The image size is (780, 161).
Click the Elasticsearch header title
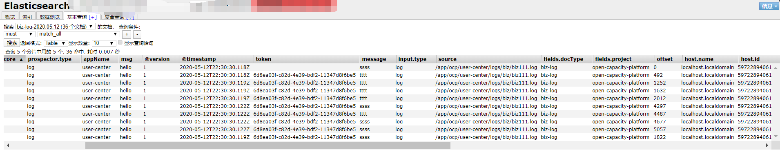click(37, 6)
